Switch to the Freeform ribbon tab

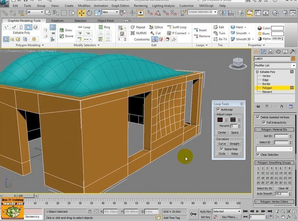(57, 21)
